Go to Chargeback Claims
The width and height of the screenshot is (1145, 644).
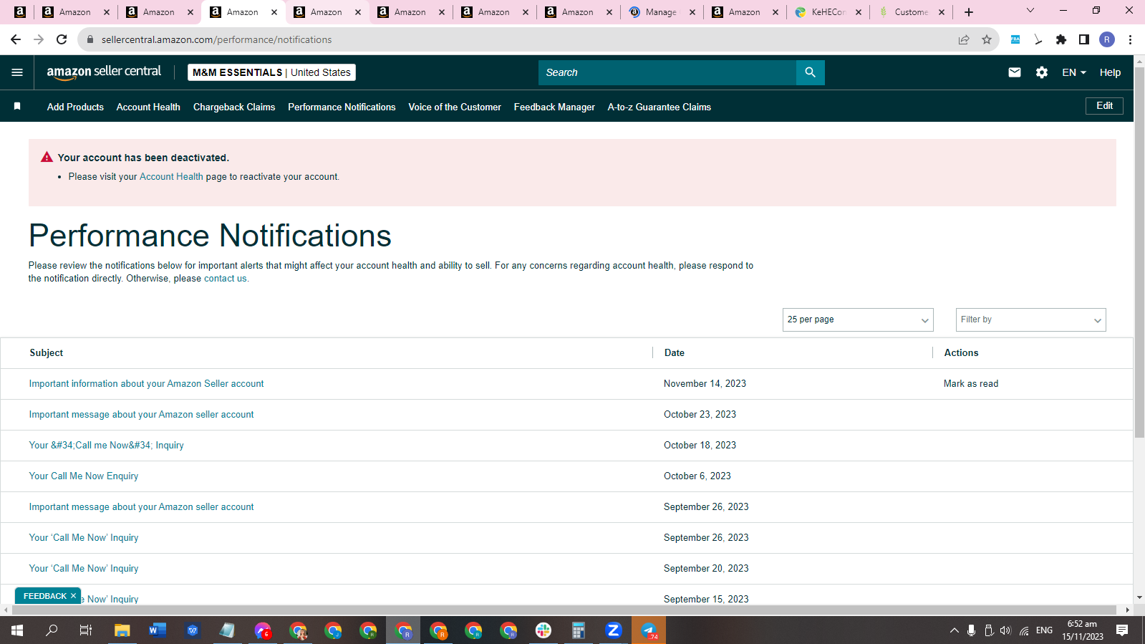pos(234,107)
